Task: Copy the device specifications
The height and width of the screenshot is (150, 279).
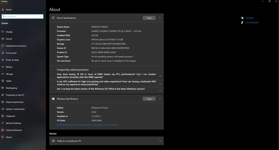Action: pos(149,18)
